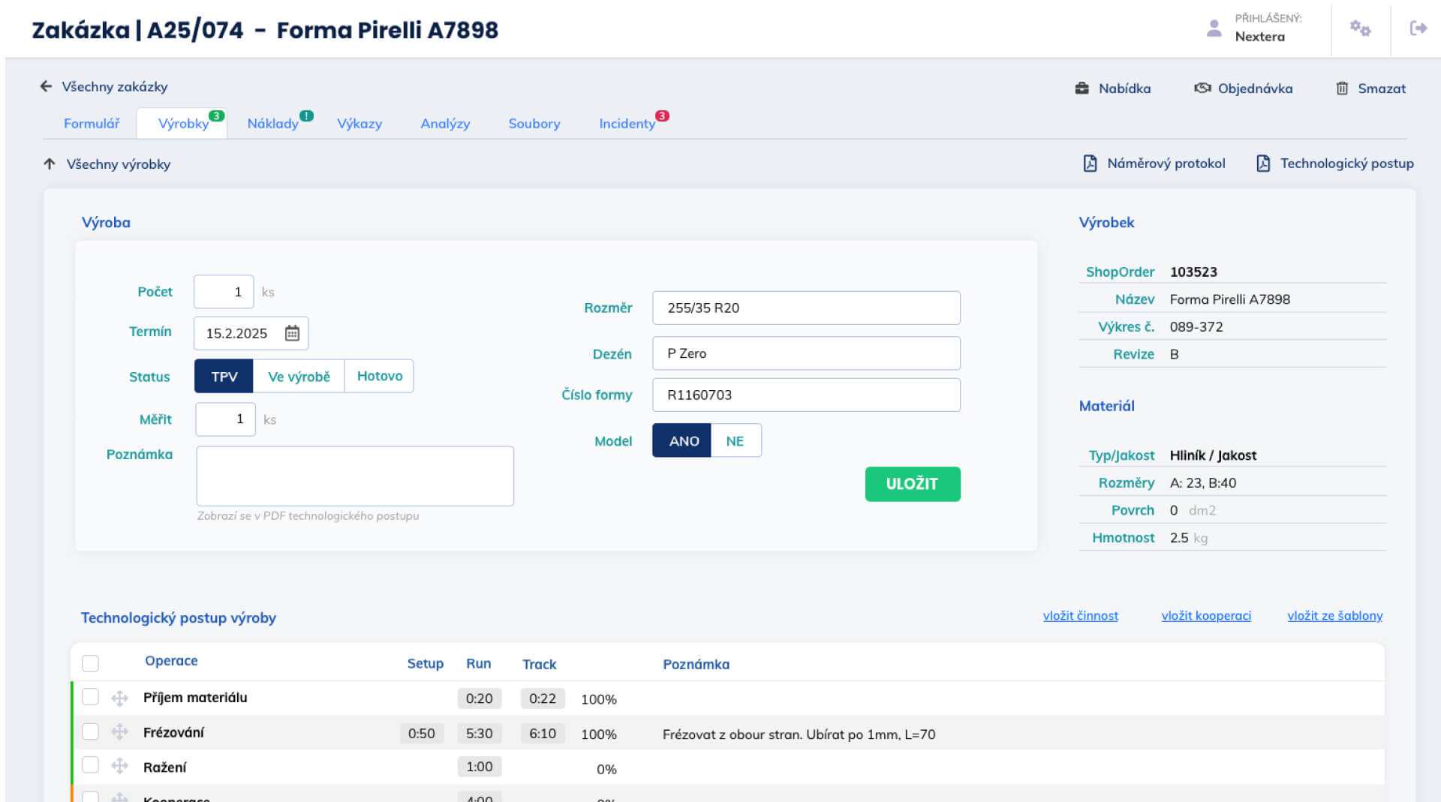This screenshot has width=1441, height=802.
Task: Set Model to ANO
Action: point(682,440)
